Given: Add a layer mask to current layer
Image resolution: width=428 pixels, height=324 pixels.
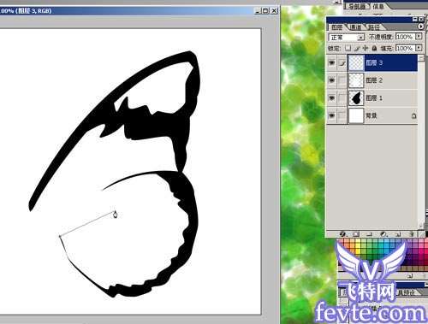Looking at the screenshot, I should pos(356,234).
